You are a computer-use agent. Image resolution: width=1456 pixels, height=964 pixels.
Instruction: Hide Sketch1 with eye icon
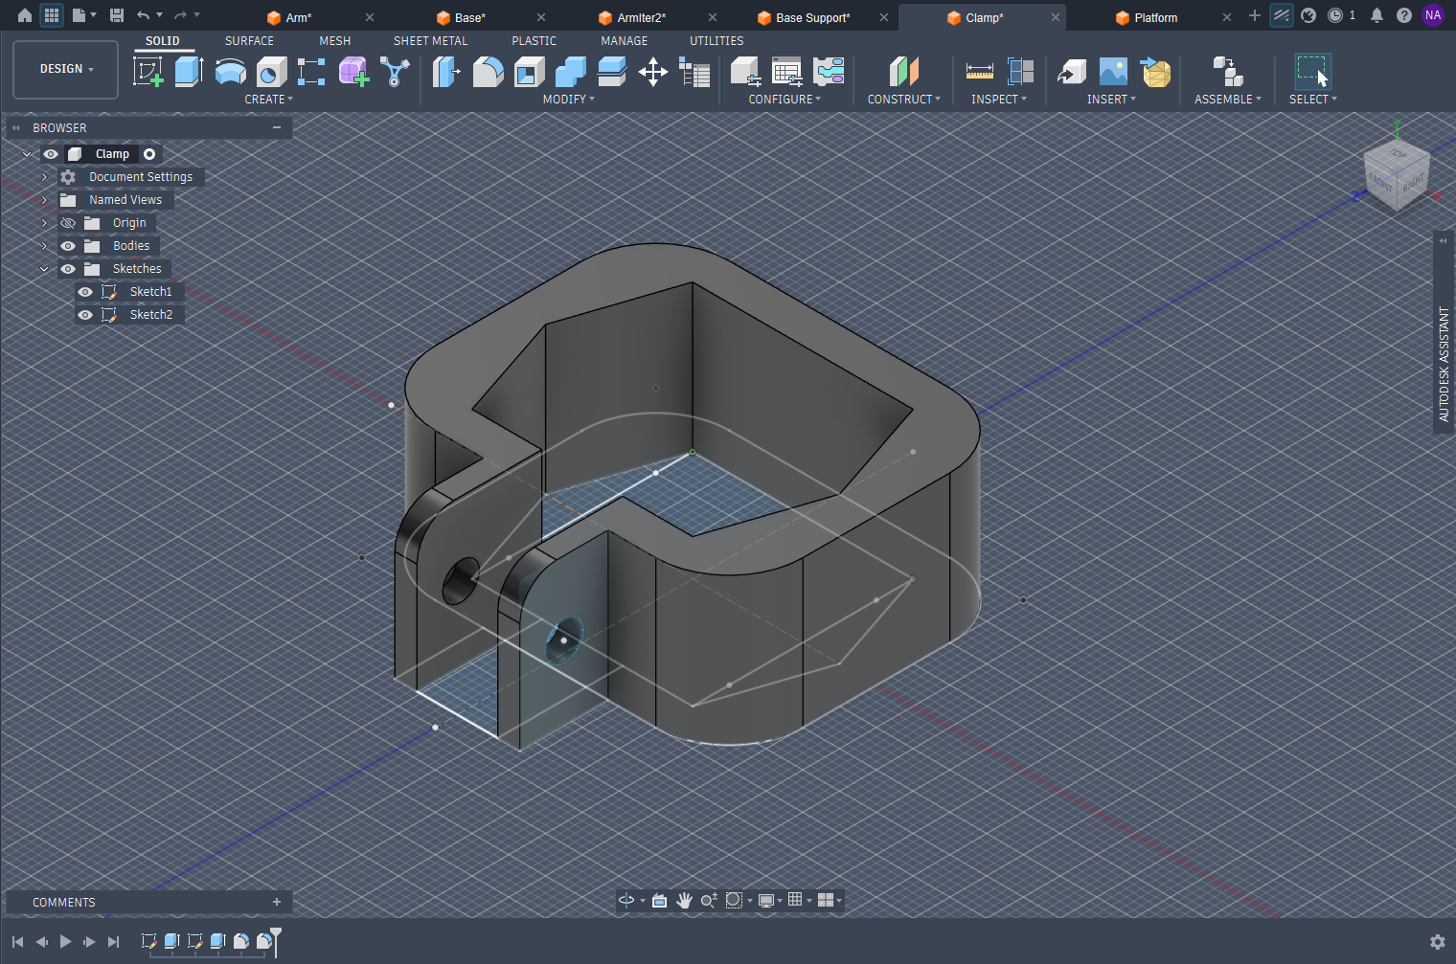85,292
